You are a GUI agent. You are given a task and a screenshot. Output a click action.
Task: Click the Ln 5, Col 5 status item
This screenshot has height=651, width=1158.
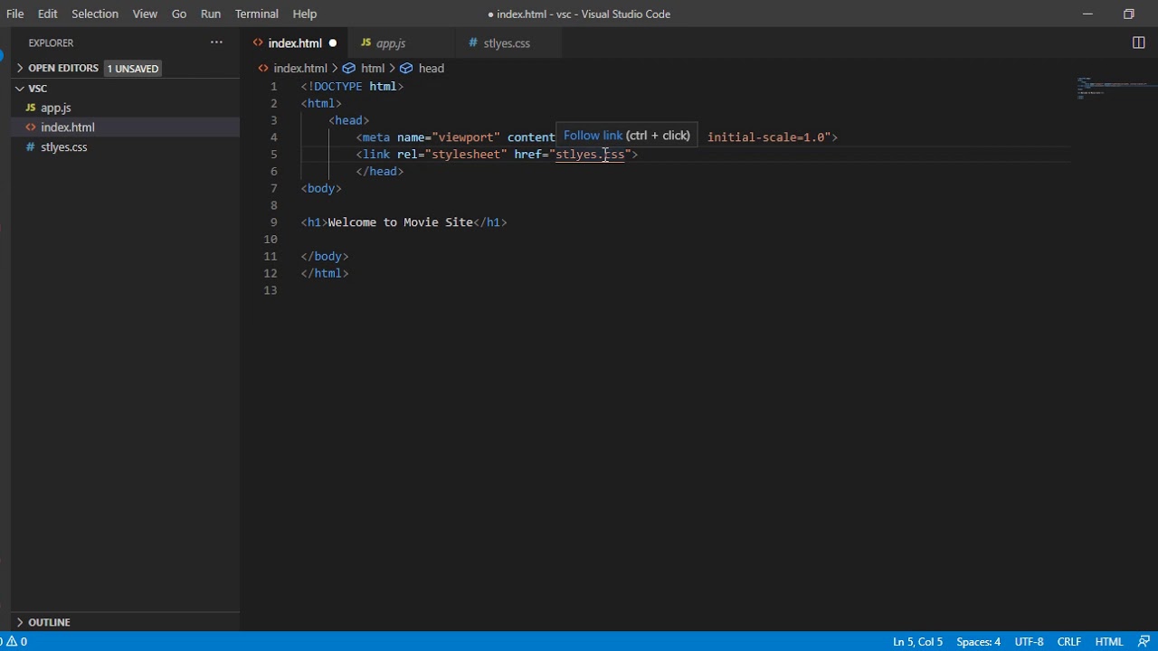click(917, 641)
